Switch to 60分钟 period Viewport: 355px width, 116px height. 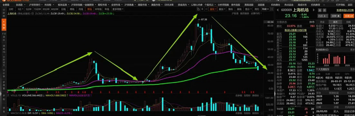(x=54, y=9)
